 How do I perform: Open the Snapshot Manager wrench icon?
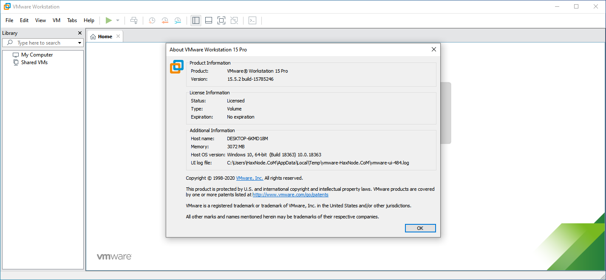coord(178,20)
